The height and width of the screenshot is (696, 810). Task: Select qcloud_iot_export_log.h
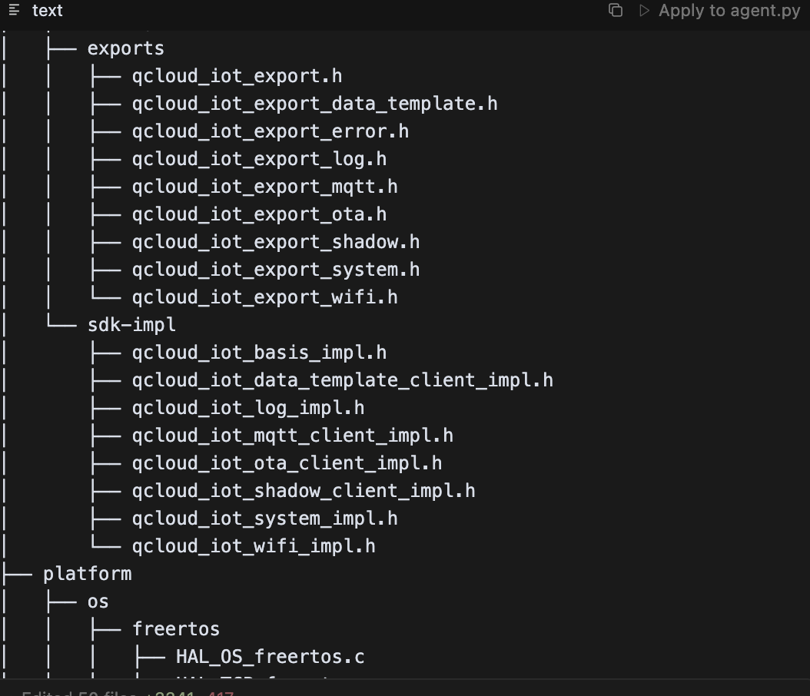coord(259,158)
